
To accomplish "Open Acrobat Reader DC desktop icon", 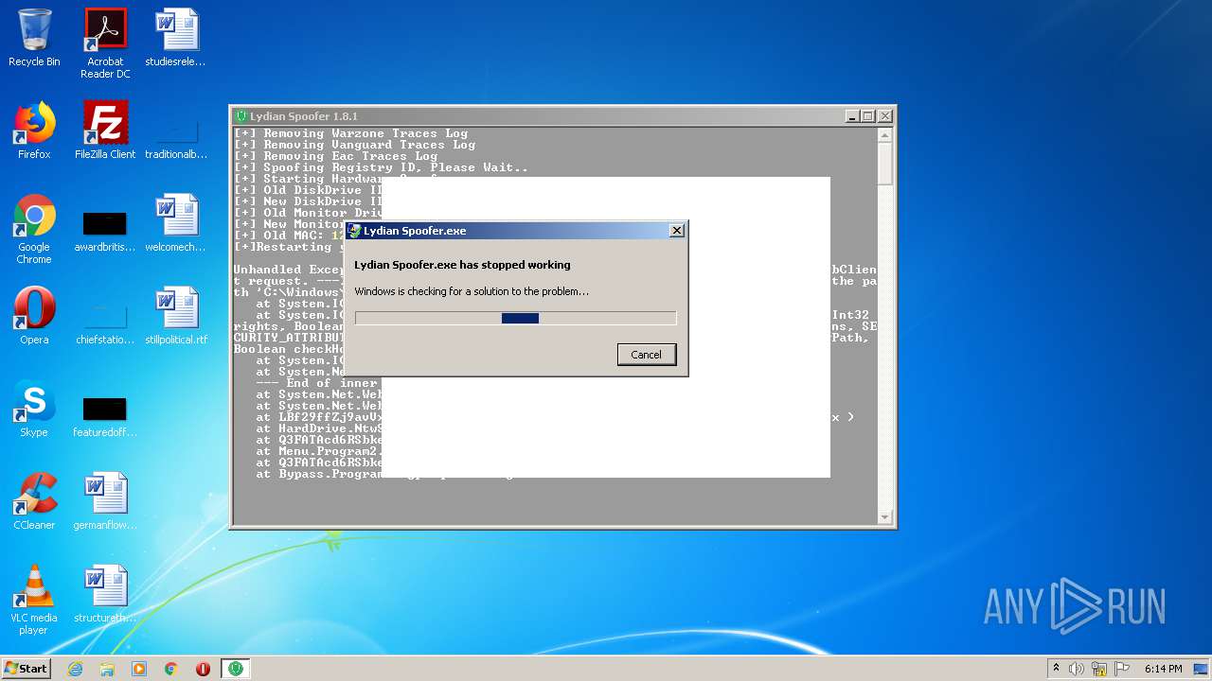I will 105,44.
